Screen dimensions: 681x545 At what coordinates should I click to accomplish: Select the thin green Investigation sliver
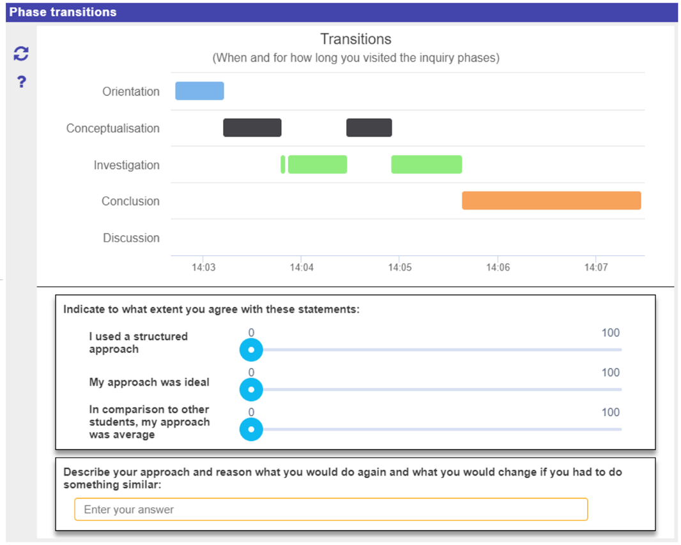point(283,165)
